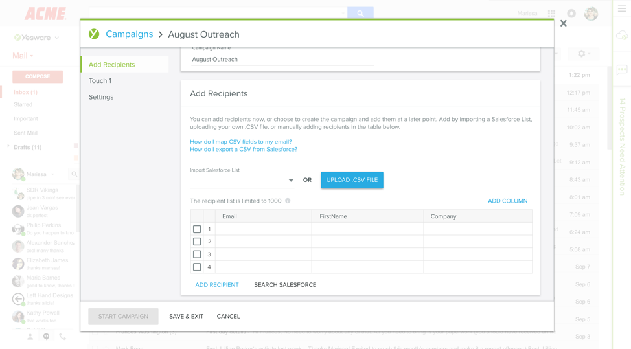Click the notifications bell icon
The height and width of the screenshot is (349, 631).
click(x=571, y=13)
